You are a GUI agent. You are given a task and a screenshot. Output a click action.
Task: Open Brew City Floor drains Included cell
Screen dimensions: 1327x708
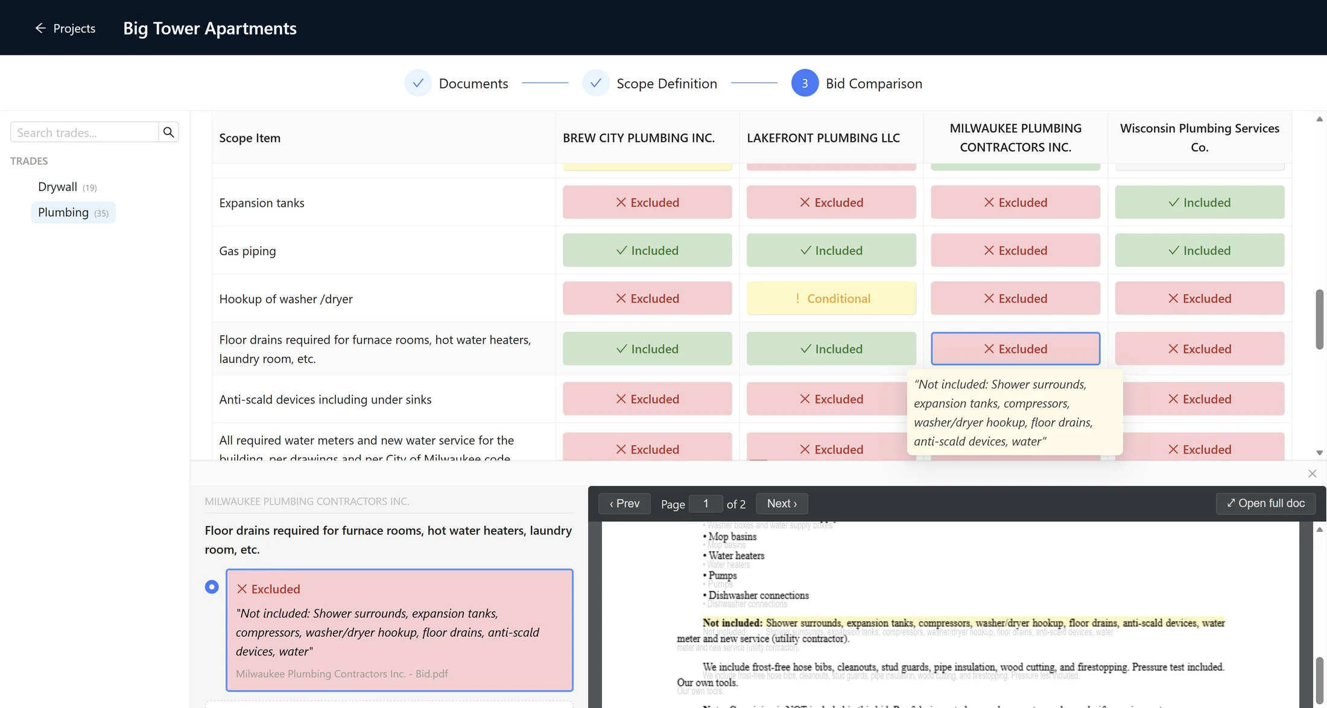pos(647,349)
